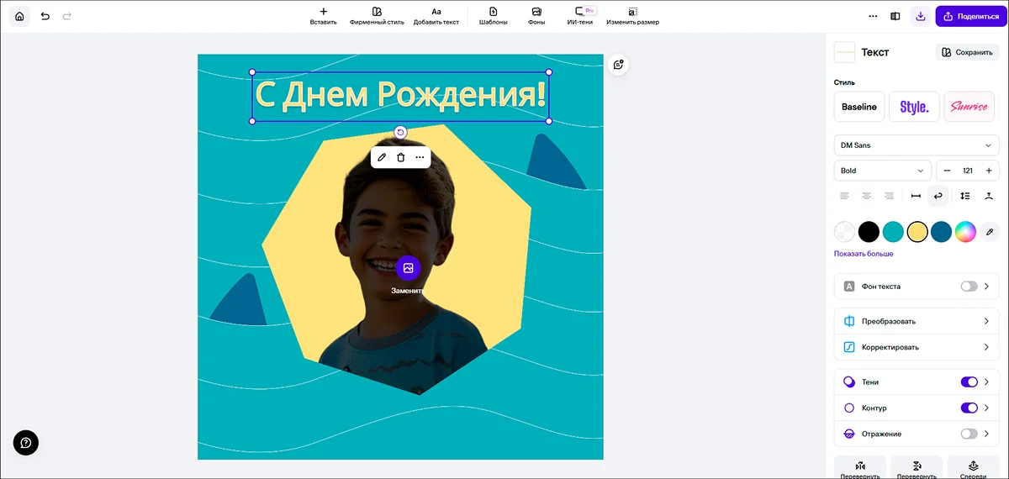
Task: Toggle the text wrap icon
Action: coord(938,196)
